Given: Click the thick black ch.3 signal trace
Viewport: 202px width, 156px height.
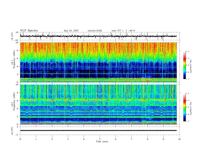Looking at the screenshot, I should 98,131.
